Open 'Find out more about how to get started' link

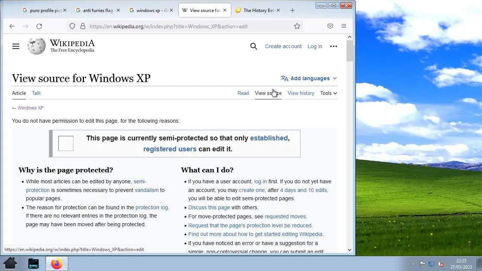point(255,234)
